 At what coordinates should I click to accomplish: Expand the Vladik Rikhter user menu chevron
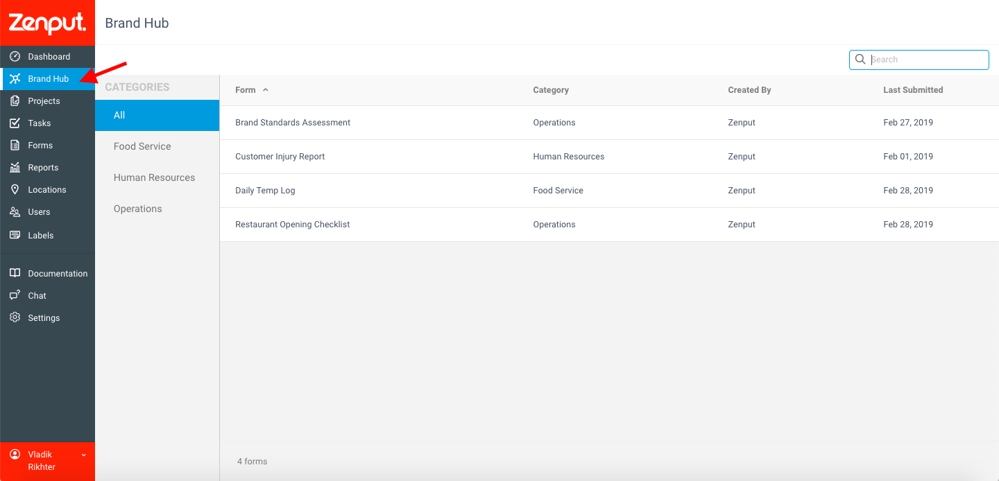[x=83, y=455]
